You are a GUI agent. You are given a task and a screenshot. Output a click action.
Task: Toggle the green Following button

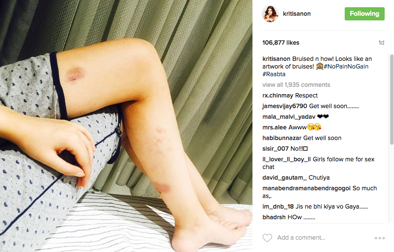[x=364, y=14]
